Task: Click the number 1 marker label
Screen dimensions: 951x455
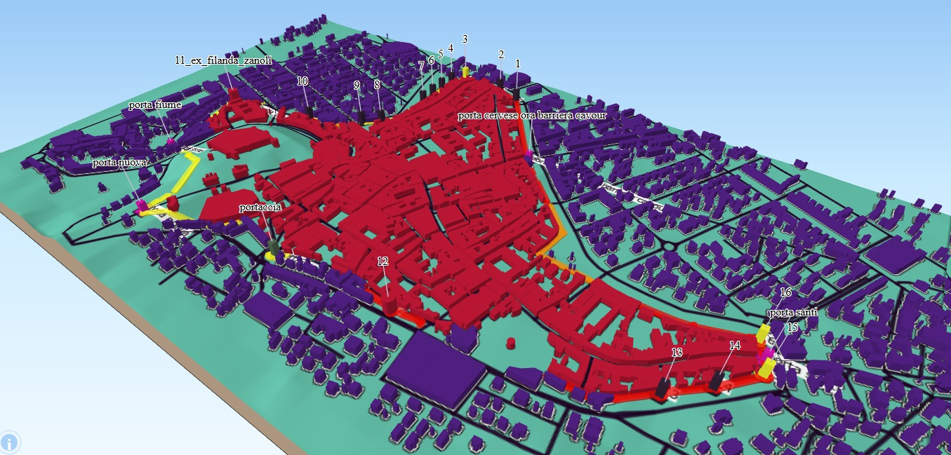Action: [518, 63]
